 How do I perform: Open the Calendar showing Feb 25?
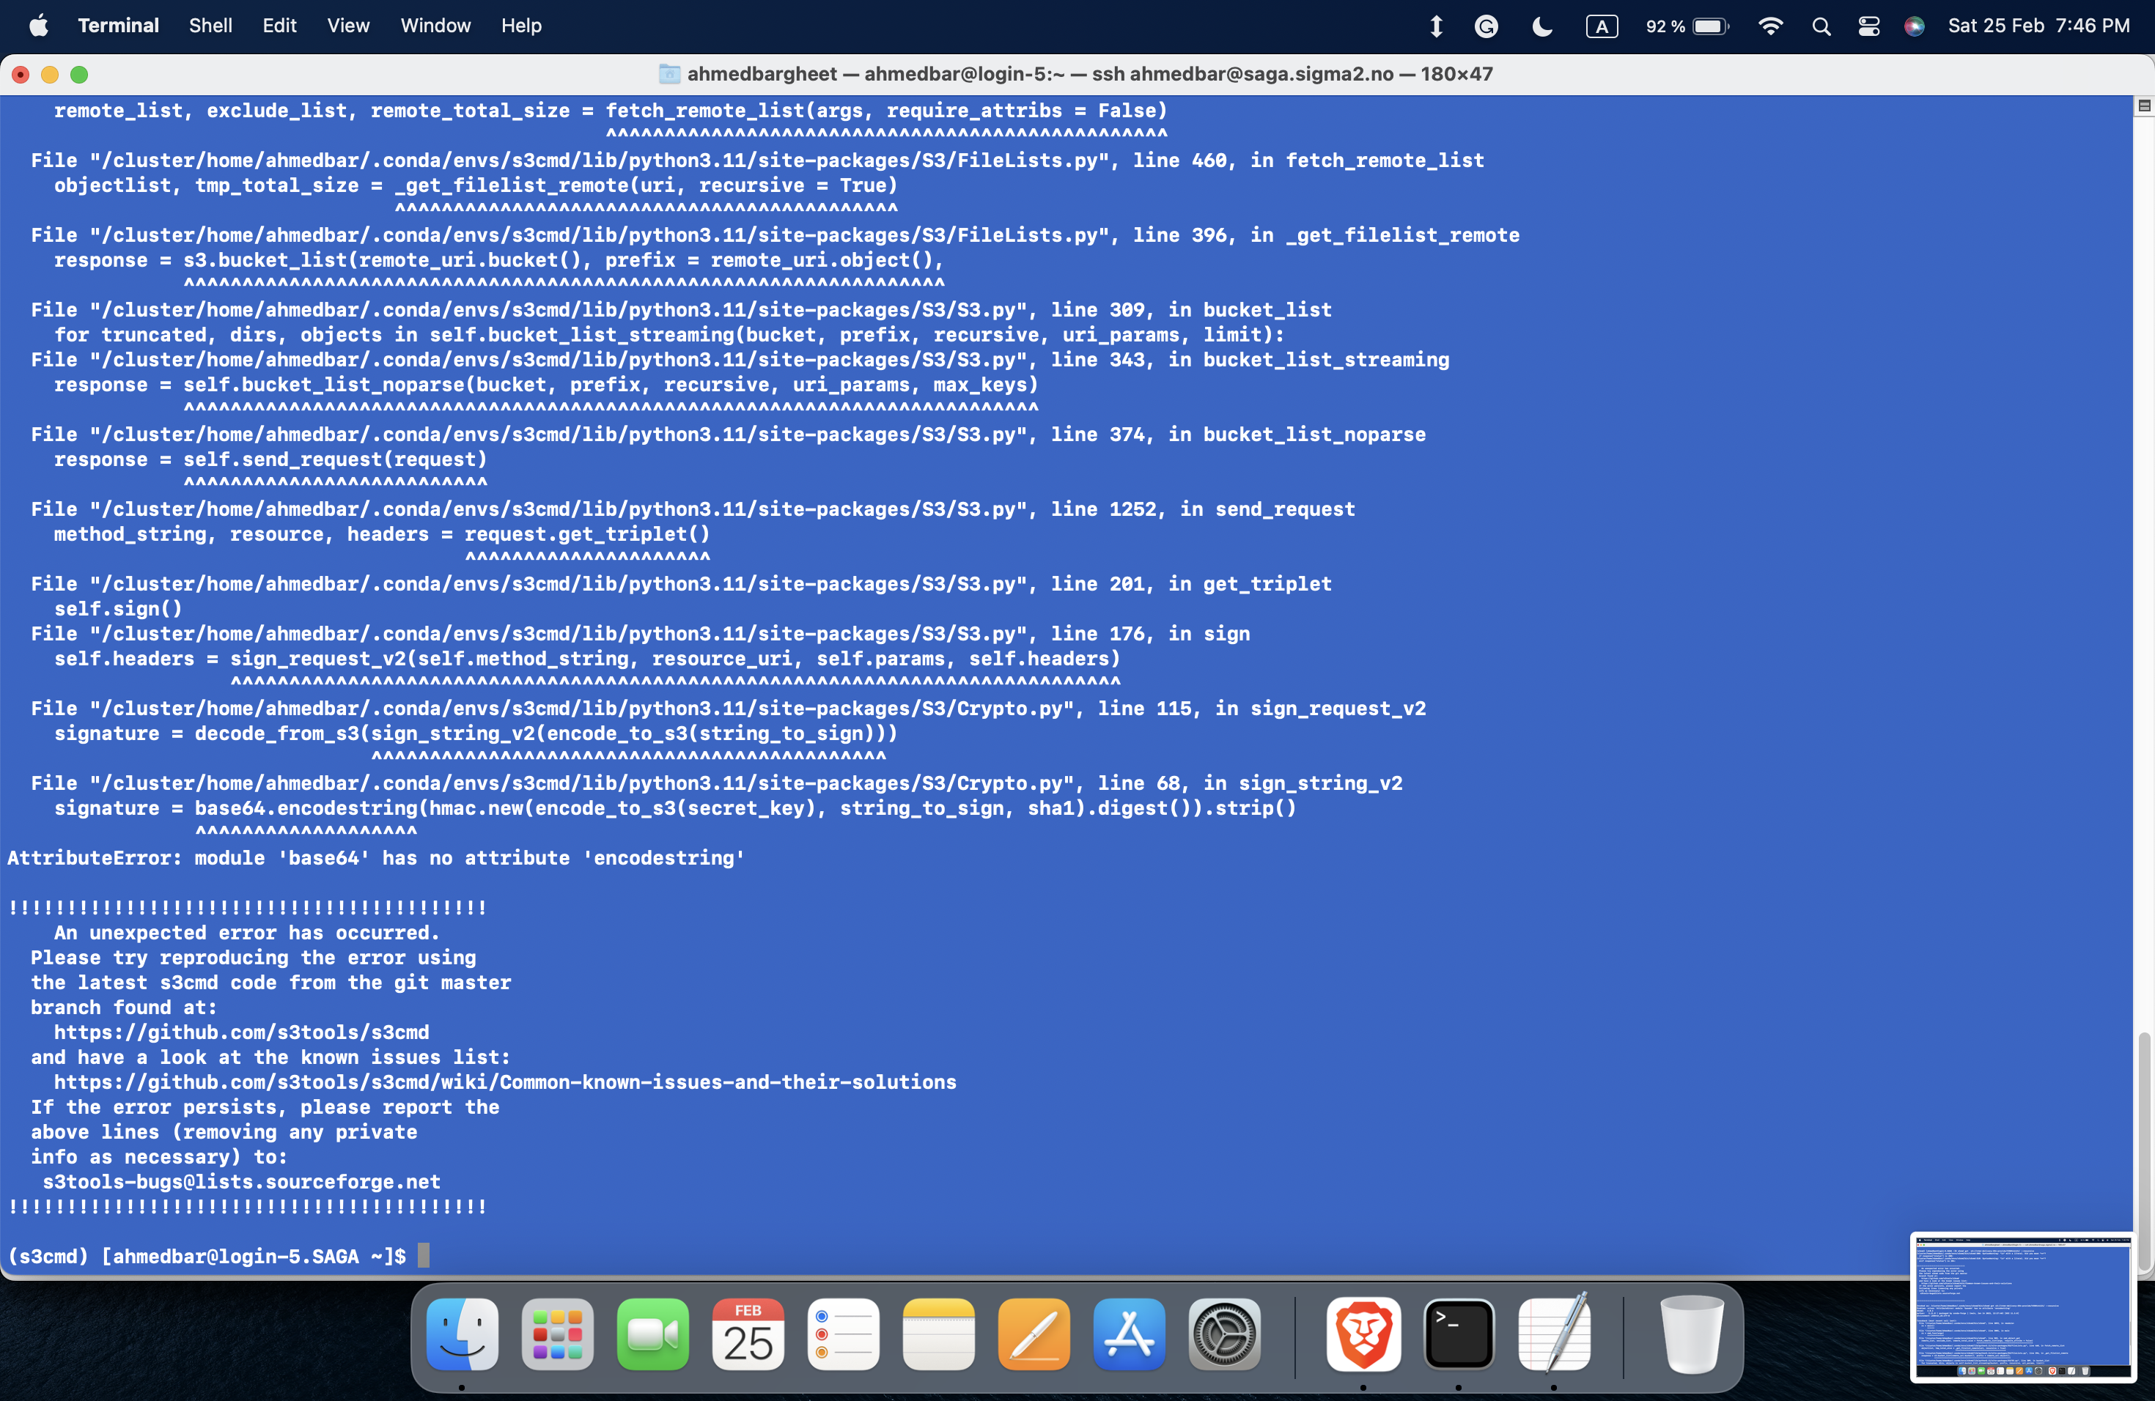point(748,1335)
